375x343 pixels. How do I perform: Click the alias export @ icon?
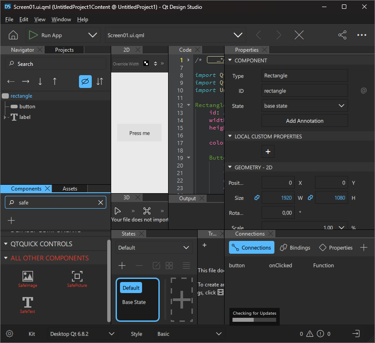point(364,90)
